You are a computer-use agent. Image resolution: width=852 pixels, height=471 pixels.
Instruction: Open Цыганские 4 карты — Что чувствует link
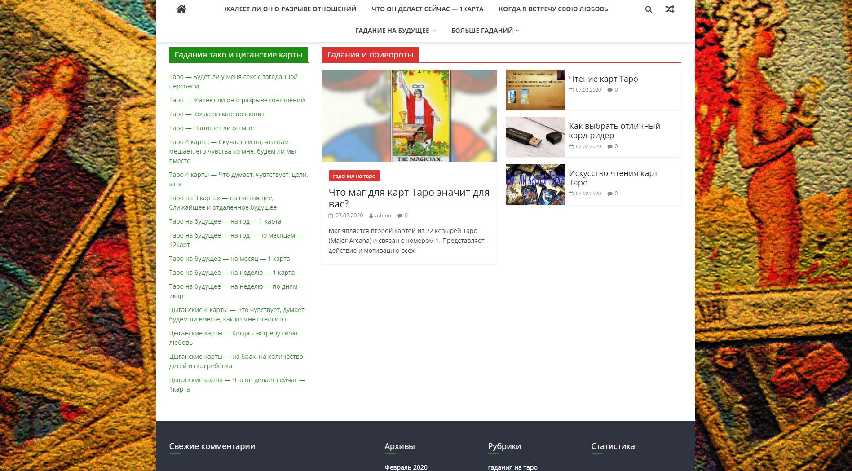[237, 314]
